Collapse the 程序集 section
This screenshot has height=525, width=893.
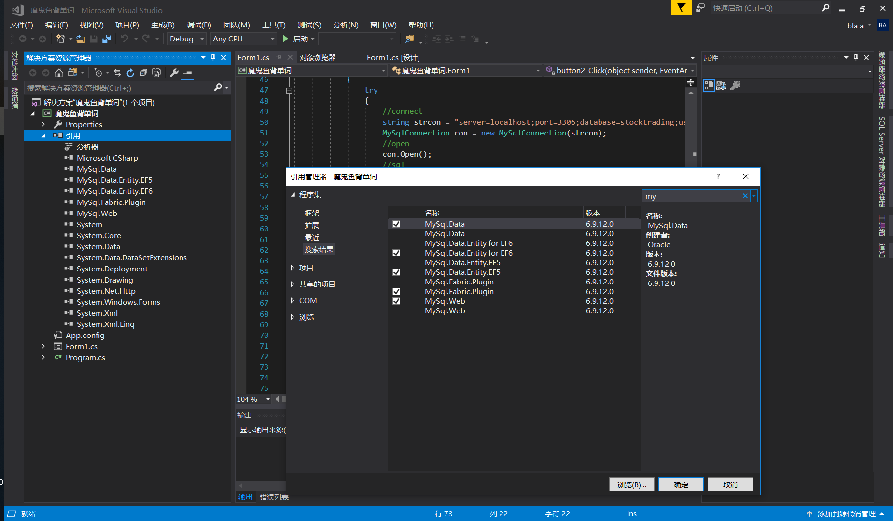click(293, 195)
